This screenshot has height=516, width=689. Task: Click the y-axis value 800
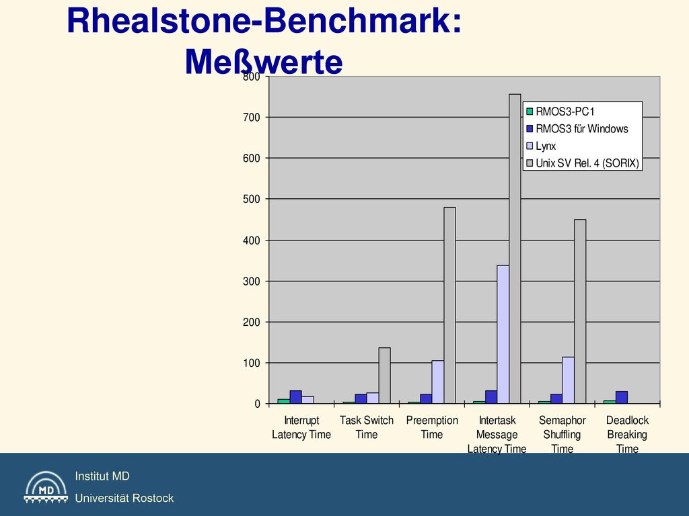252,77
